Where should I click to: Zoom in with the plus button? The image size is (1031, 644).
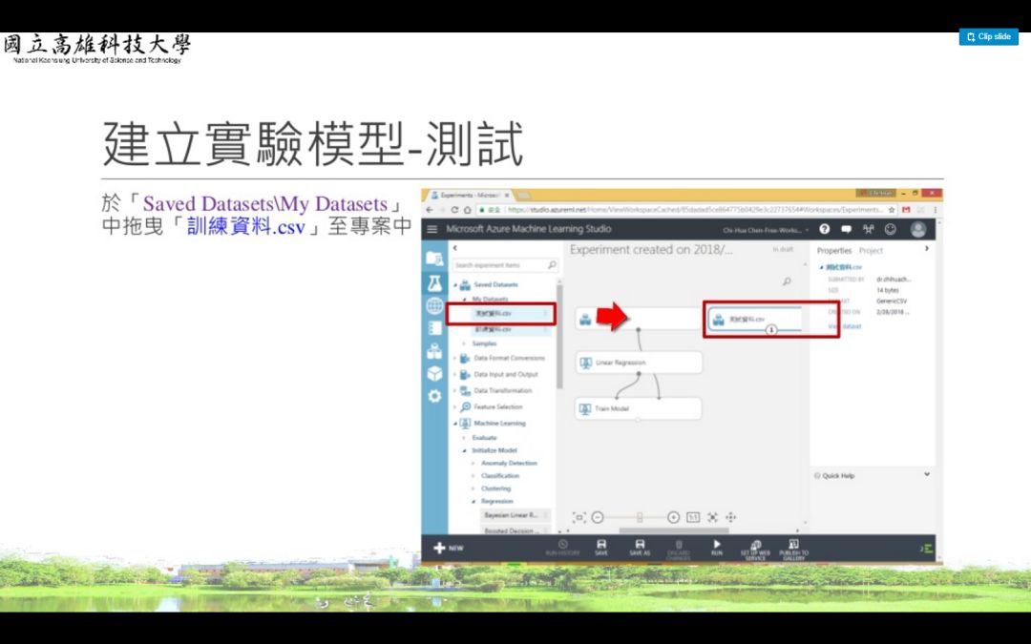(x=673, y=517)
